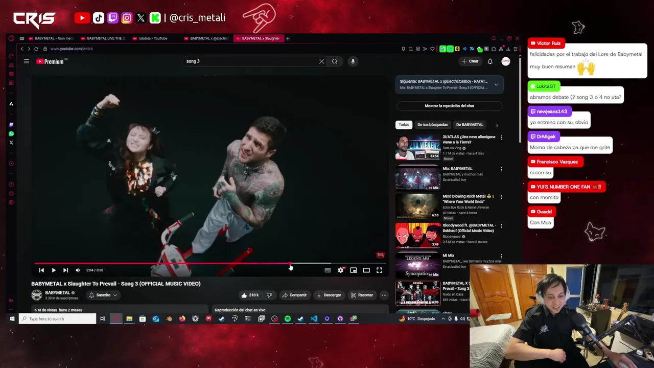Open Visual Studio Code from taskbar
Viewport: 654px width, 368px height.
point(314,319)
